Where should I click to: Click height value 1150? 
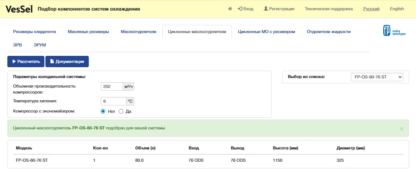tap(277, 161)
